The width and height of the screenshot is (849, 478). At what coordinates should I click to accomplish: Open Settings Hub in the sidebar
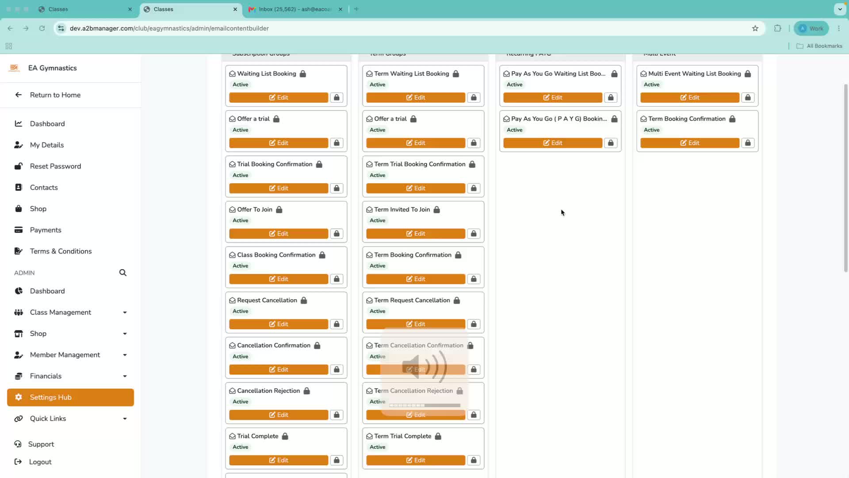click(71, 397)
